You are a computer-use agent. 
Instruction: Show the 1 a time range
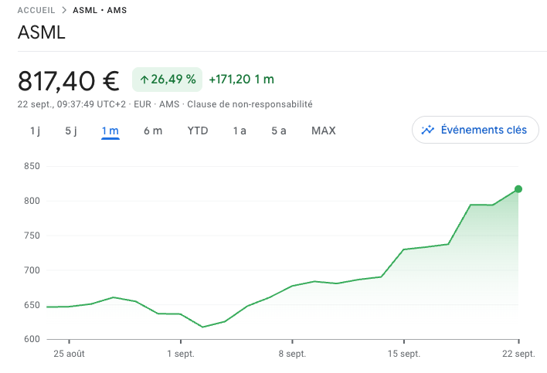(x=240, y=131)
